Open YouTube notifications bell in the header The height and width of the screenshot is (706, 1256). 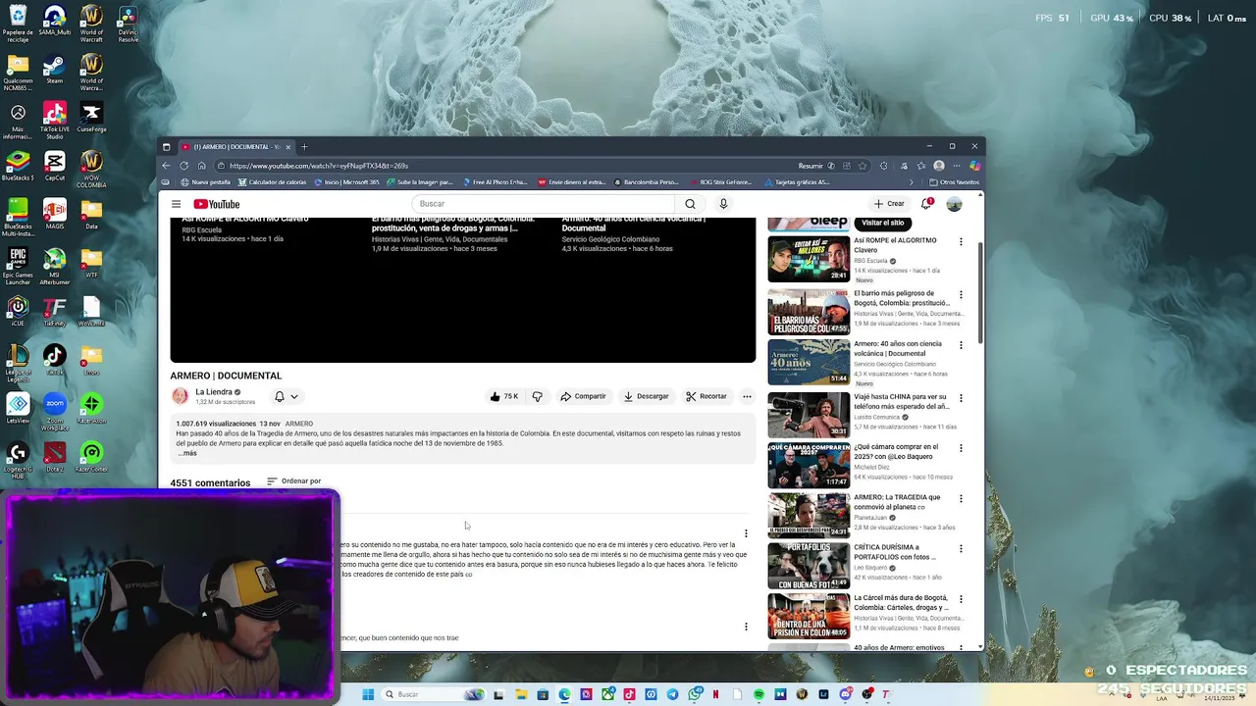[925, 204]
